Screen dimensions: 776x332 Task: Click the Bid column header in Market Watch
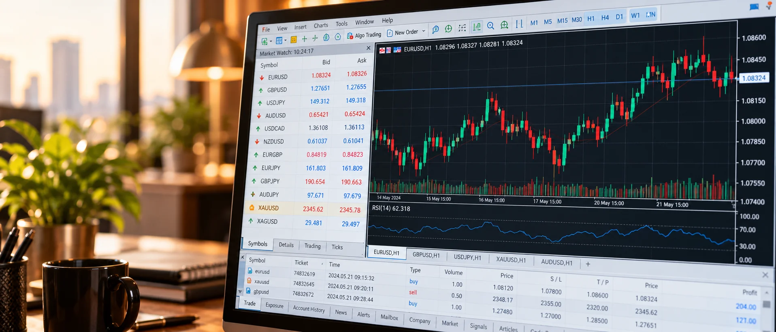tap(326, 62)
